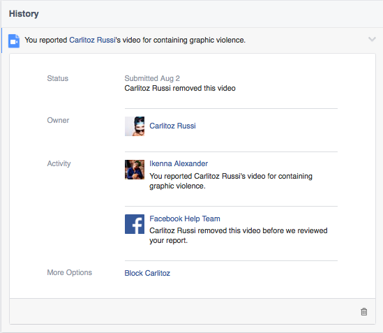The height and width of the screenshot is (333, 383).
Task: Click the History heading
Action: [24, 14]
